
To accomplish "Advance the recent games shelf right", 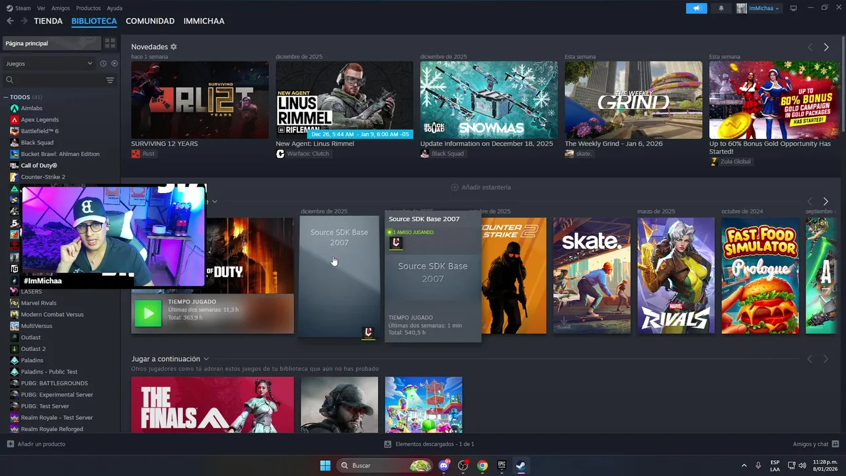I will pyautogui.click(x=826, y=201).
